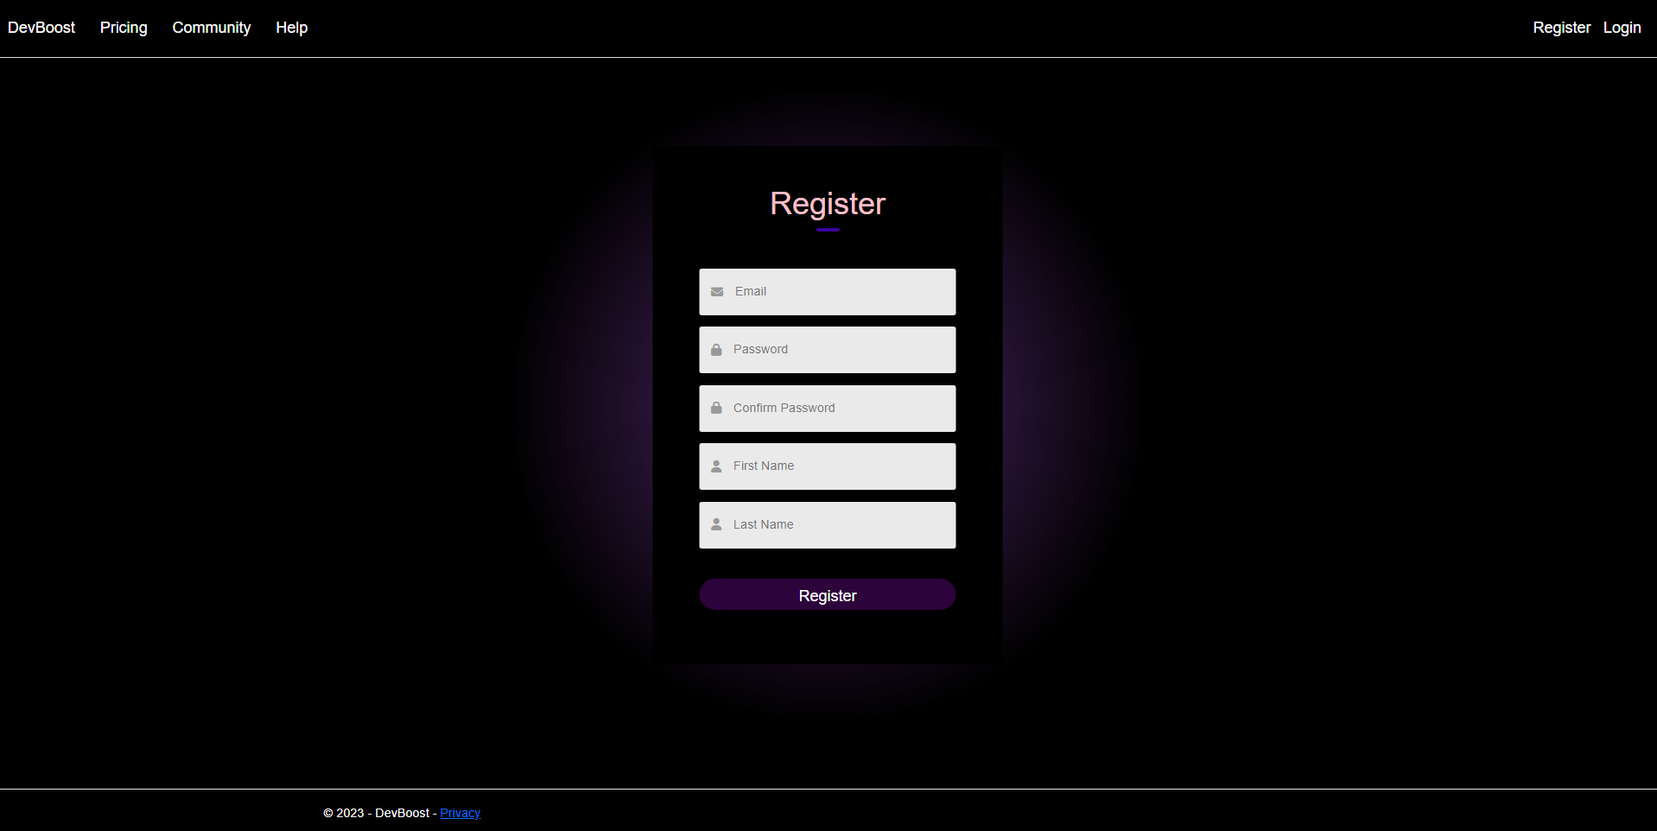The image size is (1657, 831).
Task: Open the Help page from the navbar
Action: [x=290, y=28]
